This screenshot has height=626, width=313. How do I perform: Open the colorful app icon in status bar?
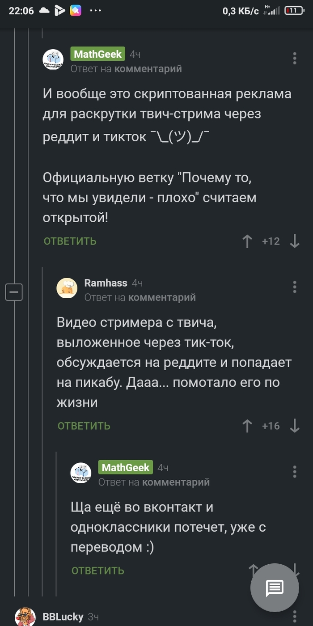pyautogui.click(x=75, y=10)
